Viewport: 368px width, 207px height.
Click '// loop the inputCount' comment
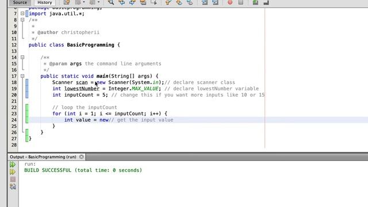click(85, 108)
